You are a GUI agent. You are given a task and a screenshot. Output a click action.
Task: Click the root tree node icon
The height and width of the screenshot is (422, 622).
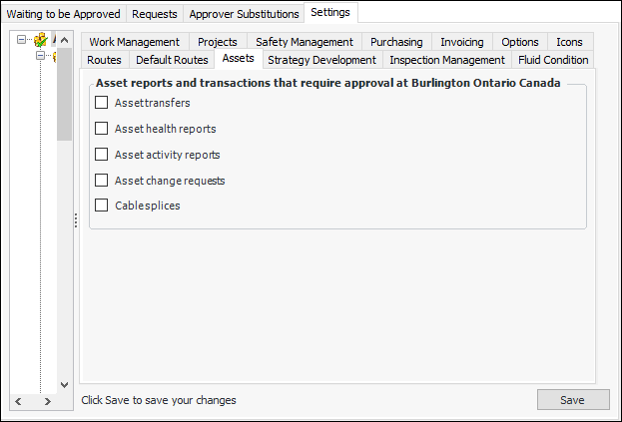click(40, 41)
